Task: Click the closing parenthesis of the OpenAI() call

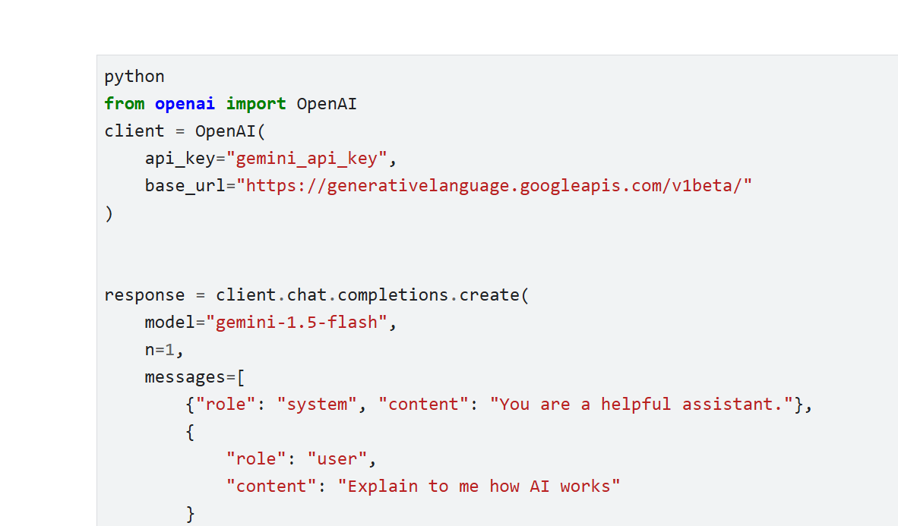Action: (109, 213)
